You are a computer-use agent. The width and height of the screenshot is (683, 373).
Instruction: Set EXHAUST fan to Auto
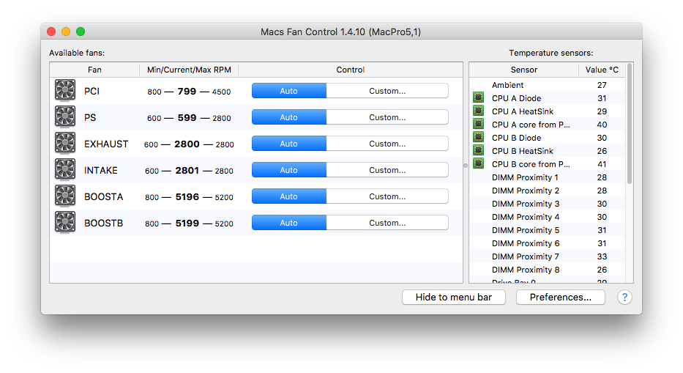pos(289,144)
